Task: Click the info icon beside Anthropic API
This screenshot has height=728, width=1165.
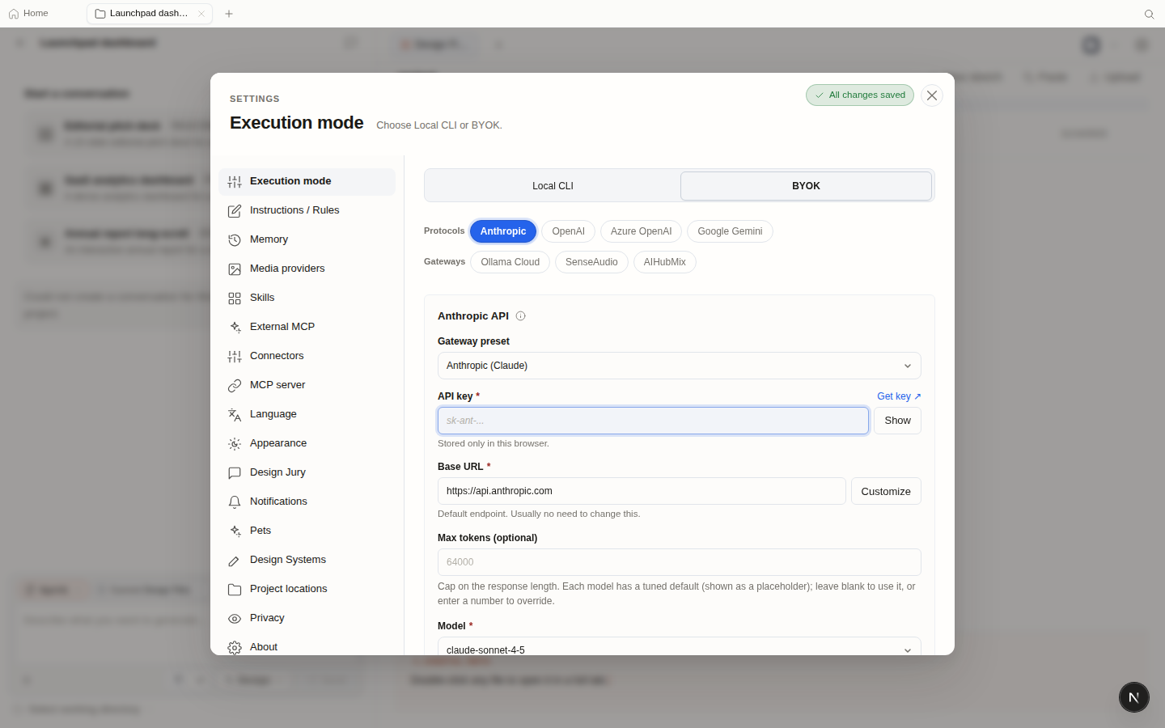Action: click(520, 316)
